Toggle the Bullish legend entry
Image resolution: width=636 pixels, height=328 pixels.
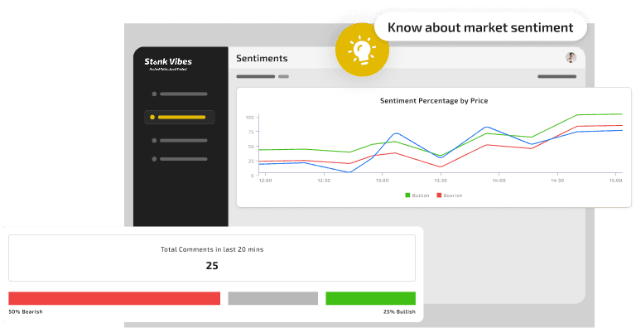pyautogui.click(x=417, y=195)
